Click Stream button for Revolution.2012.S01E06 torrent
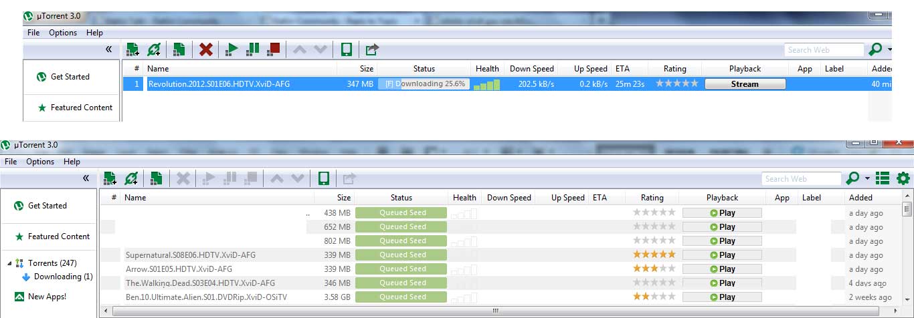Image resolution: width=914 pixels, height=318 pixels. 745,84
